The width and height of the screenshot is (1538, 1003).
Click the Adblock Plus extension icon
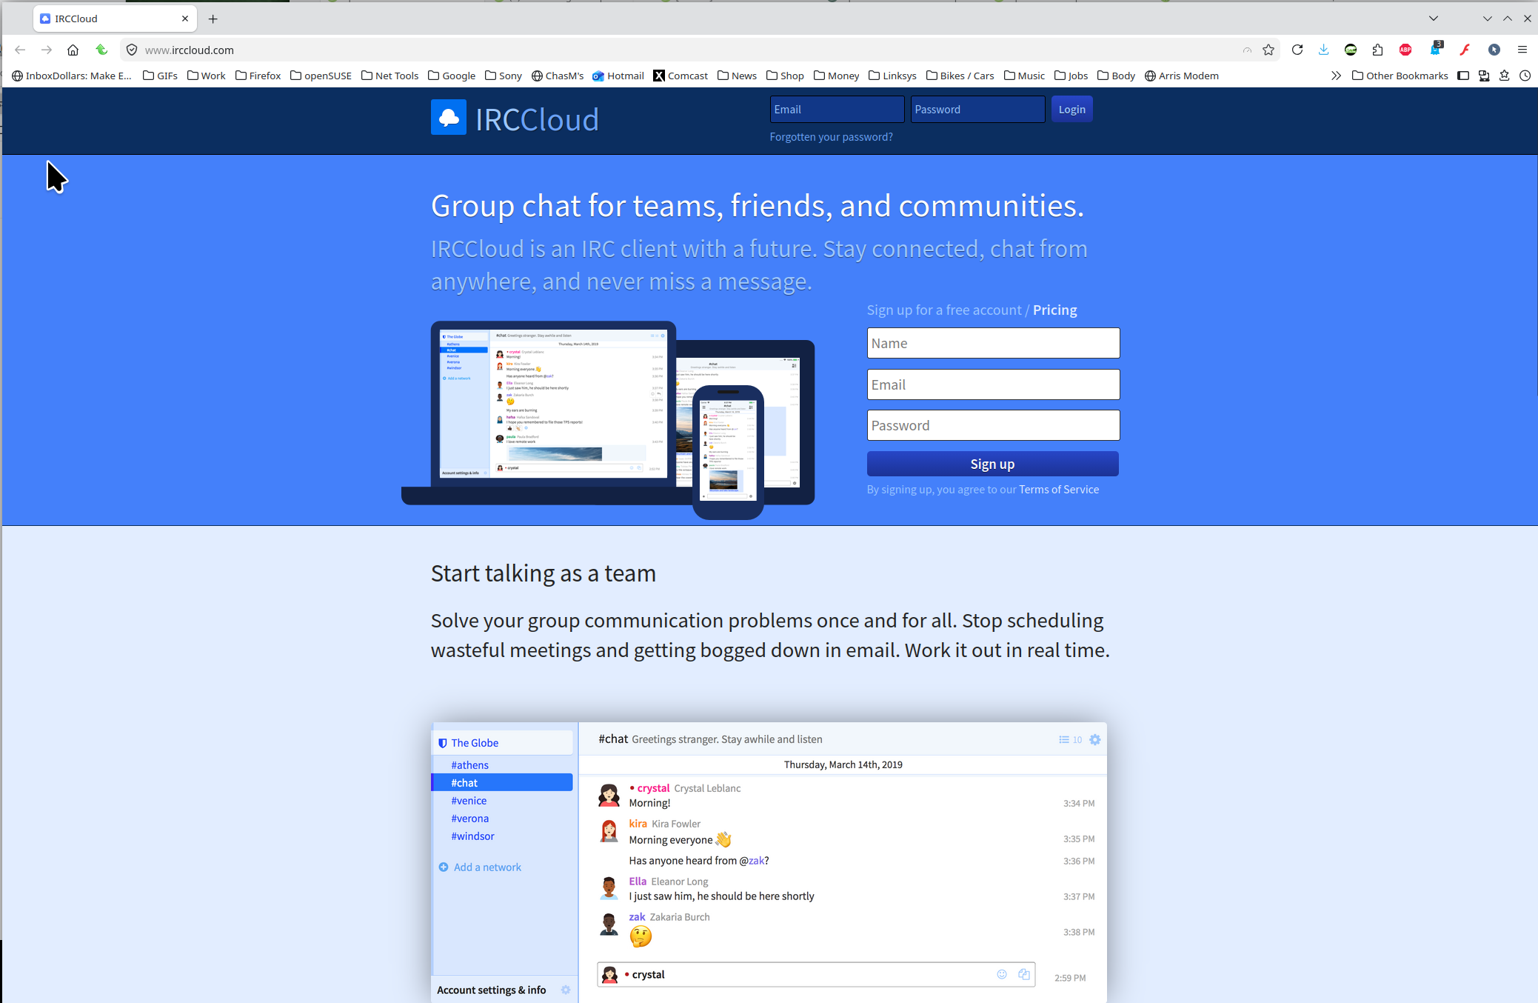[x=1405, y=50]
